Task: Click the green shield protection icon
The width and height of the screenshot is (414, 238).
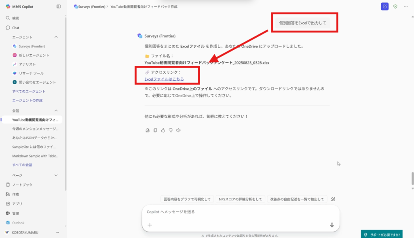Action: click(395, 6)
